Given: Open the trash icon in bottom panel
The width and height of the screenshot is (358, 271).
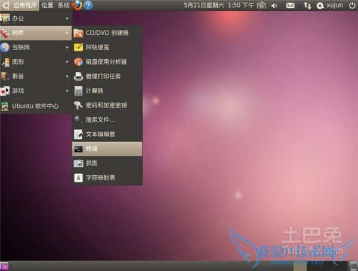Looking at the screenshot, I should tap(353, 266).
